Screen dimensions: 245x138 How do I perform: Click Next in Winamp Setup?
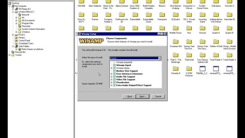142,96
